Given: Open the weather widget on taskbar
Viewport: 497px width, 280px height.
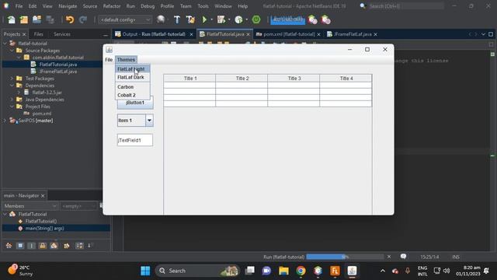Looking at the screenshot, I should (21, 271).
